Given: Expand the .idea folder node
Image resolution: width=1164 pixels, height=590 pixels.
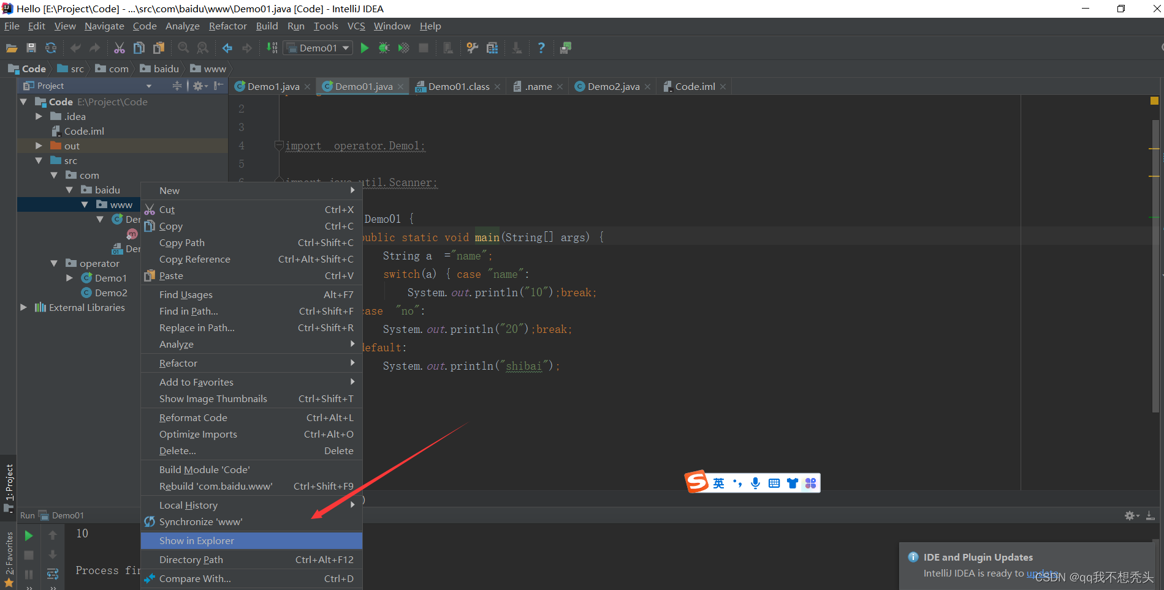Looking at the screenshot, I should click(x=39, y=116).
